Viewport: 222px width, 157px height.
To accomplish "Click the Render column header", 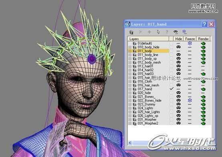I will point(203,39).
